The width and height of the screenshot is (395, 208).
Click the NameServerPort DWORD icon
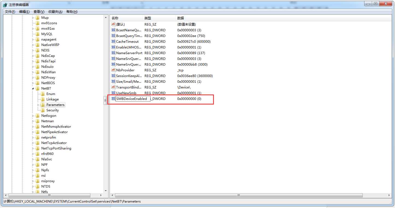tap(113, 53)
